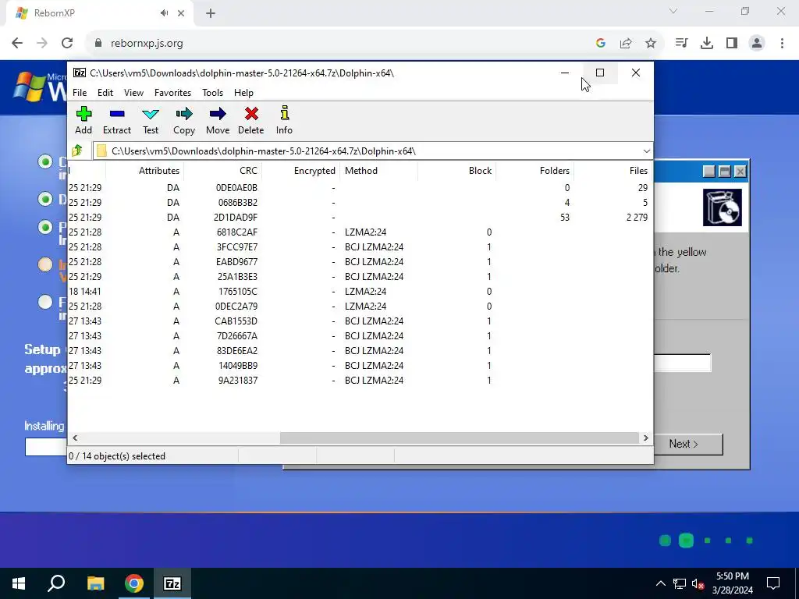Screen dimensions: 799x599
Task: Click the scrollbar left arrow
Action: point(76,438)
